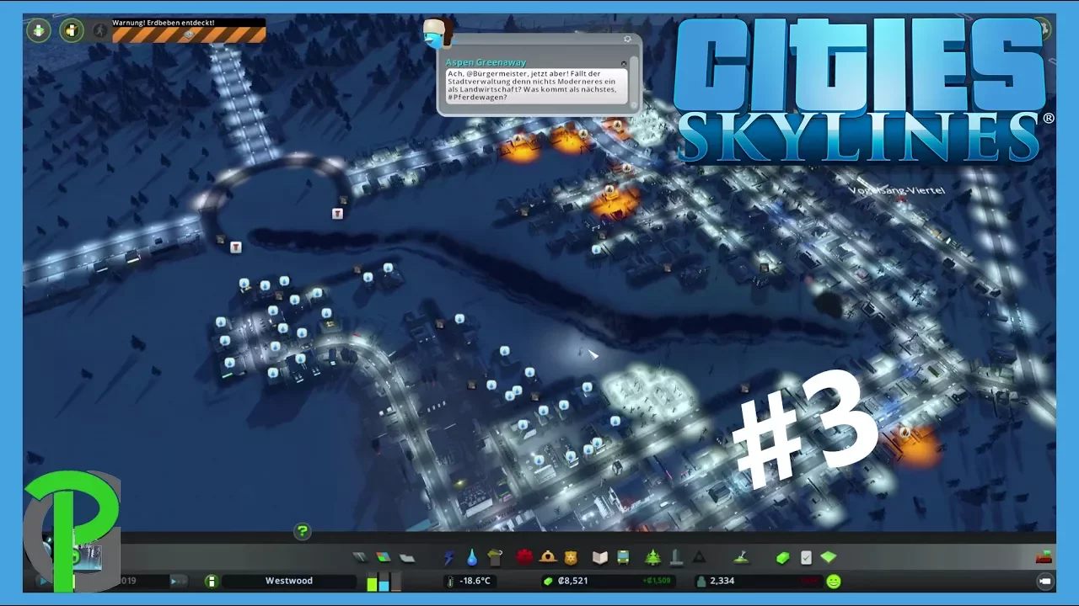Click the weekly income +1,509

coord(656,581)
